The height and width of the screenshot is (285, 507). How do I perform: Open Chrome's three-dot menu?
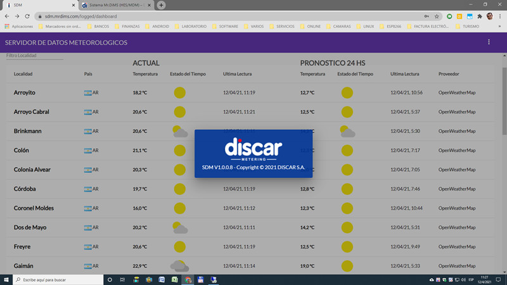[500, 16]
